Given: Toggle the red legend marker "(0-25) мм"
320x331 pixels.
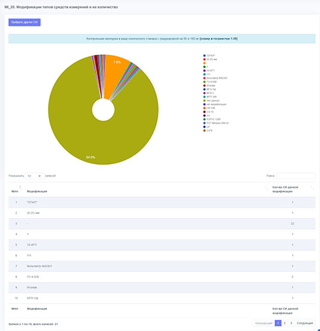Looking at the screenshot, I should click(205, 60).
